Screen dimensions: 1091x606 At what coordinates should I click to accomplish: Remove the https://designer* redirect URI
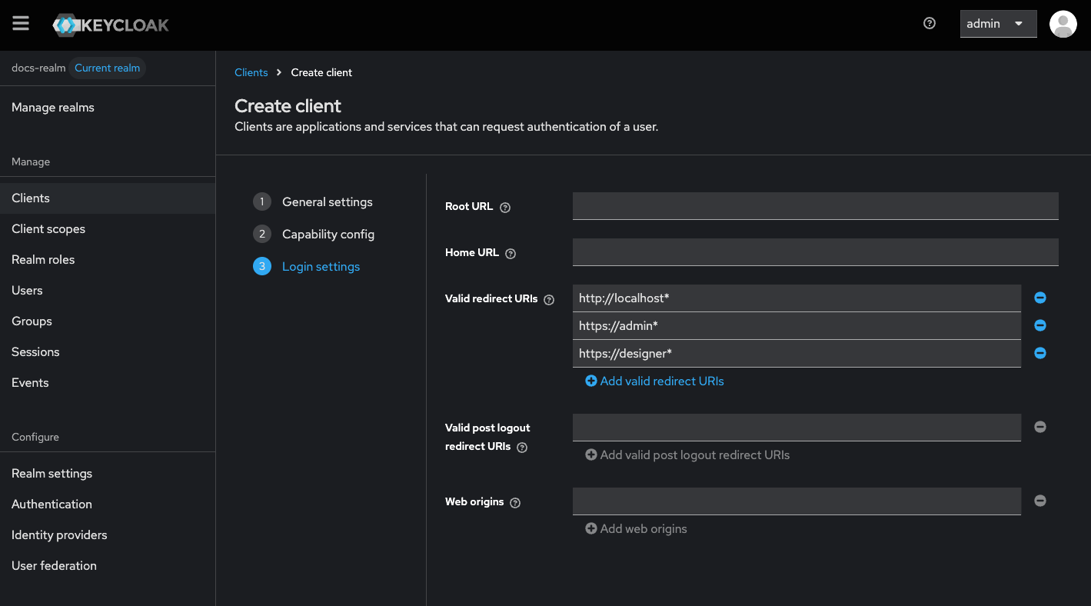(1040, 353)
